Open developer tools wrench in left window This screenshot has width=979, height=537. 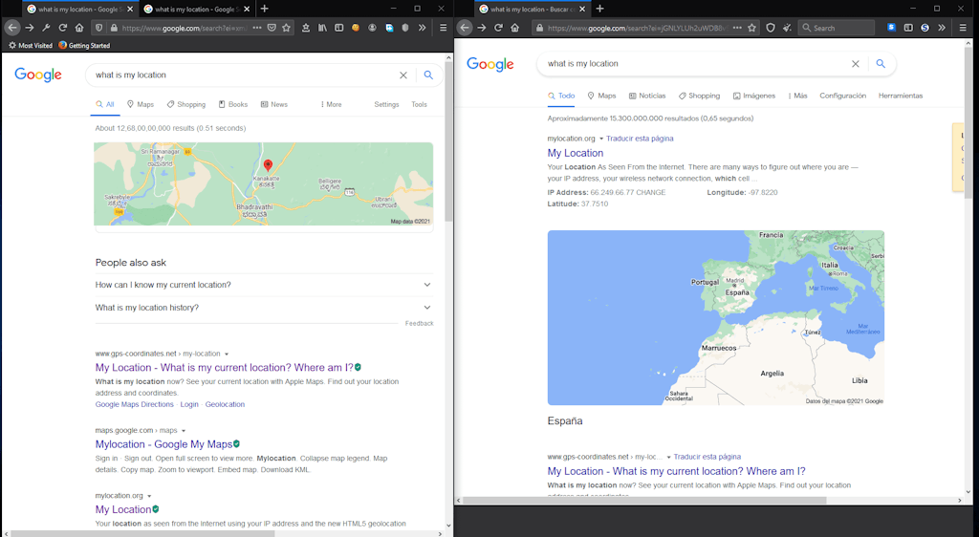click(x=46, y=28)
